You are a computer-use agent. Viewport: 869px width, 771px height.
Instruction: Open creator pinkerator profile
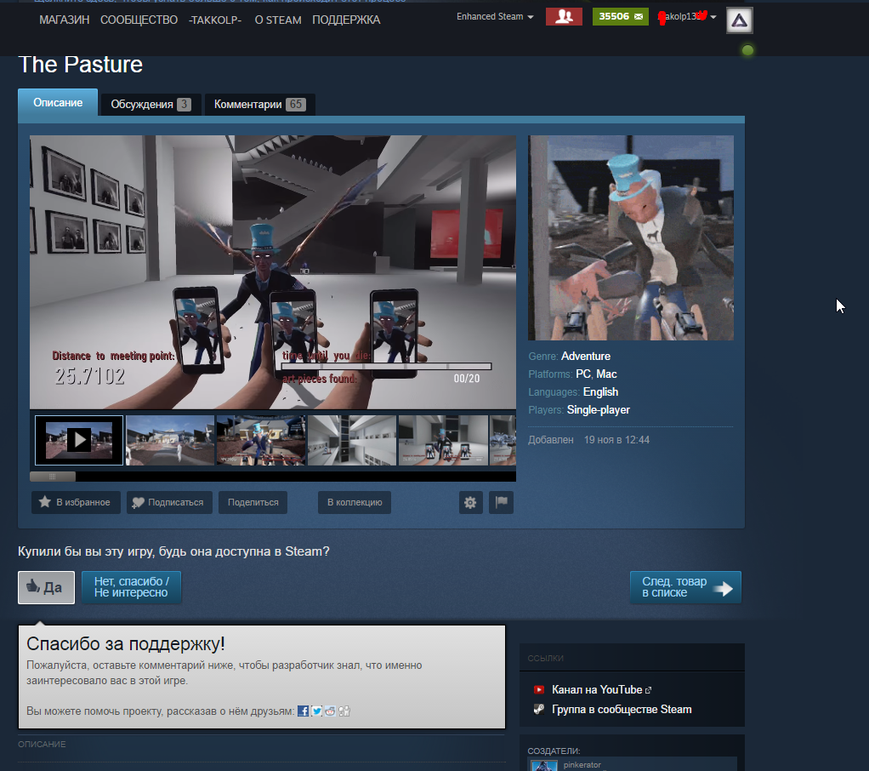coord(582,765)
